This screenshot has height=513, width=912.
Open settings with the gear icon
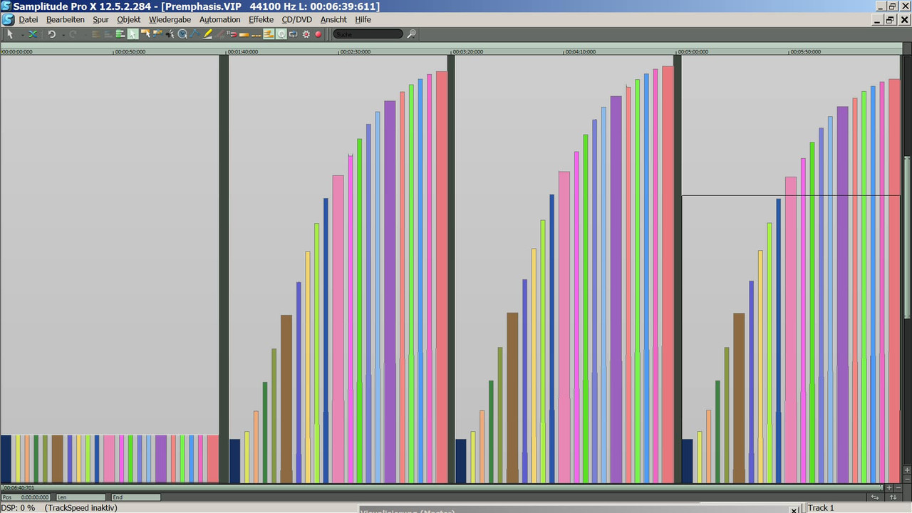click(306, 33)
